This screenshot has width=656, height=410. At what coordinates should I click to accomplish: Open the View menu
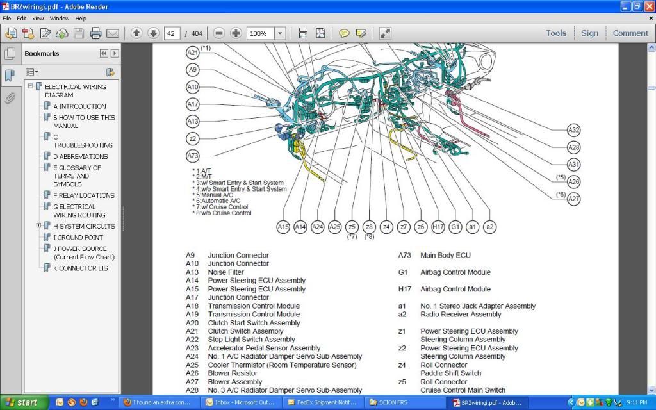click(x=38, y=19)
